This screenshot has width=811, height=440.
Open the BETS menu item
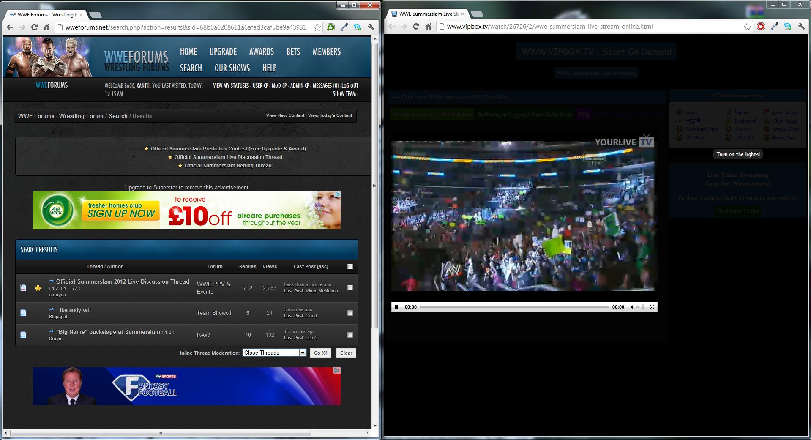pos(293,52)
